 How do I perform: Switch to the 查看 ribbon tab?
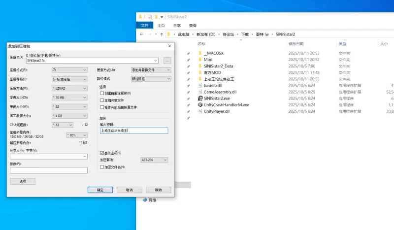click(193, 26)
